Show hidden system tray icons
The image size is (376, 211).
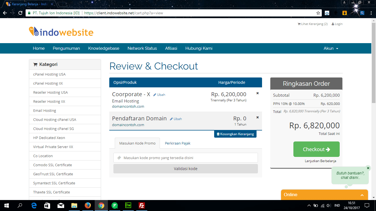(x=309, y=206)
